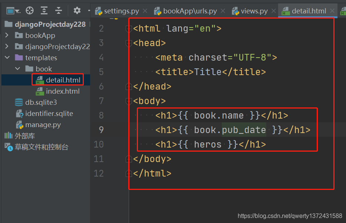Click line number 4 in gutter
The height and width of the screenshot is (223, 346).
101,58
